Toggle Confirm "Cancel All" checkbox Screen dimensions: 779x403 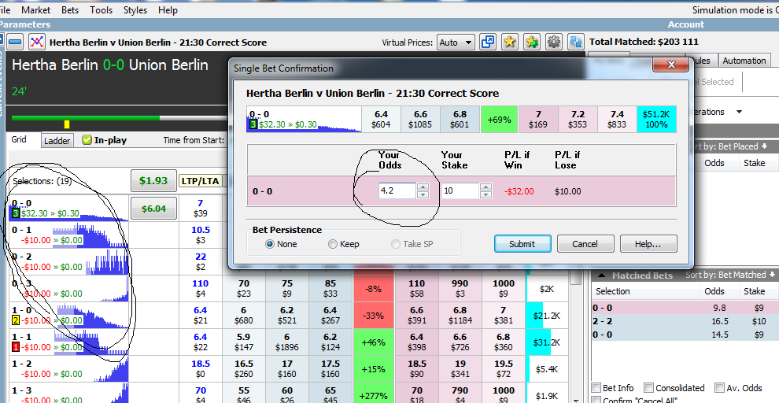[x=596, y=400]
